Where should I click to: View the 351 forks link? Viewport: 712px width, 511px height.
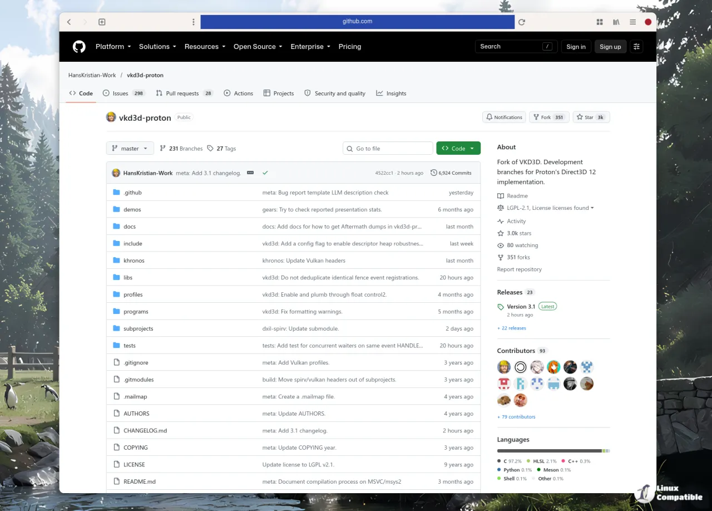pyautogui.click(x=514, y=257)
